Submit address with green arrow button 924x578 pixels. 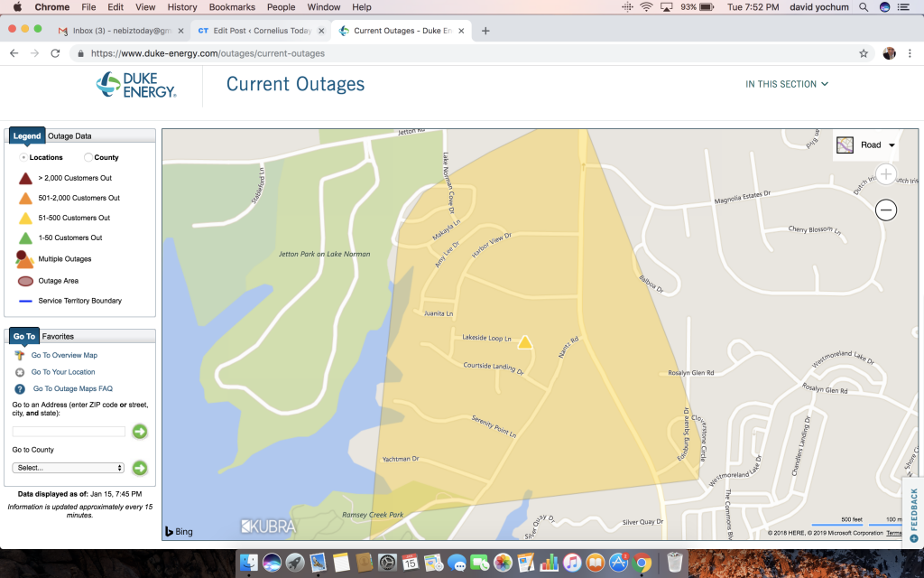coord(140,432)
